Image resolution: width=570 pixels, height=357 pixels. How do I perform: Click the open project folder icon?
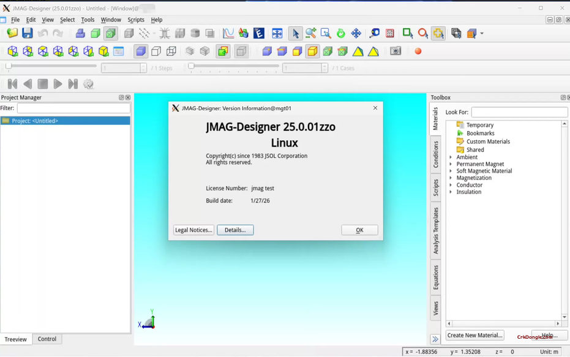tap(12, 33)
